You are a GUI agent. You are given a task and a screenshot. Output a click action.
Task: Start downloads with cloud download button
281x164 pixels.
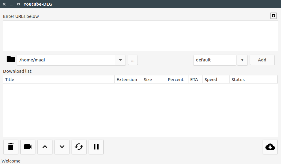270,147
